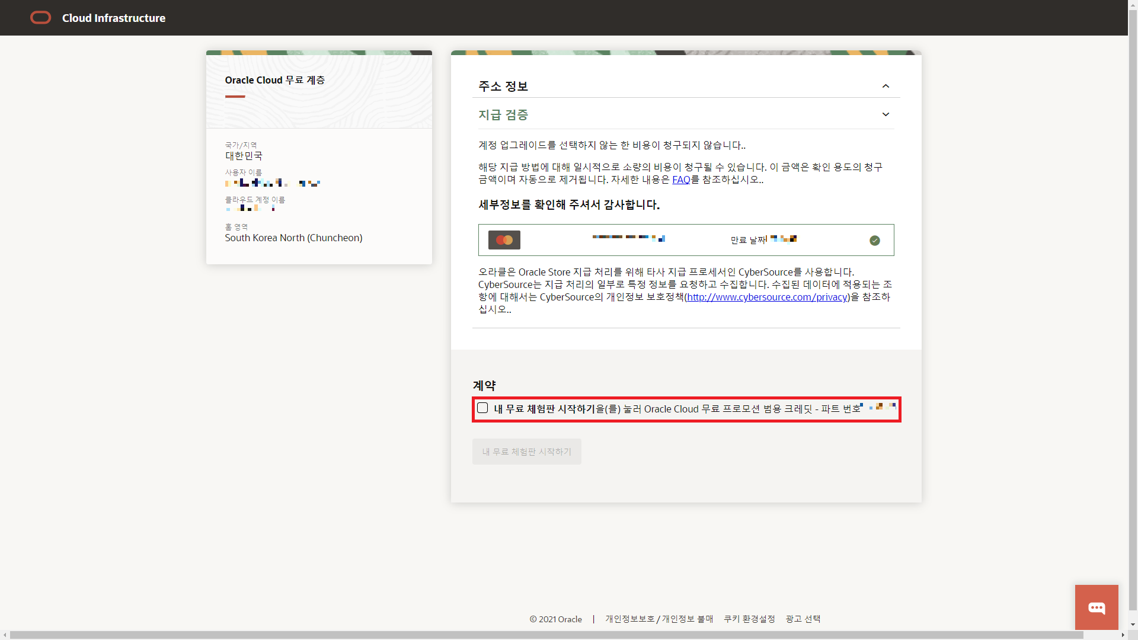Click the 지급 검증 section title
Screen dimensions: 1138x640
[x=503, y=115]
